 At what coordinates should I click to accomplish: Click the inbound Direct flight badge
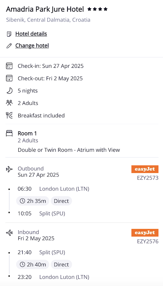pos(61,264)
